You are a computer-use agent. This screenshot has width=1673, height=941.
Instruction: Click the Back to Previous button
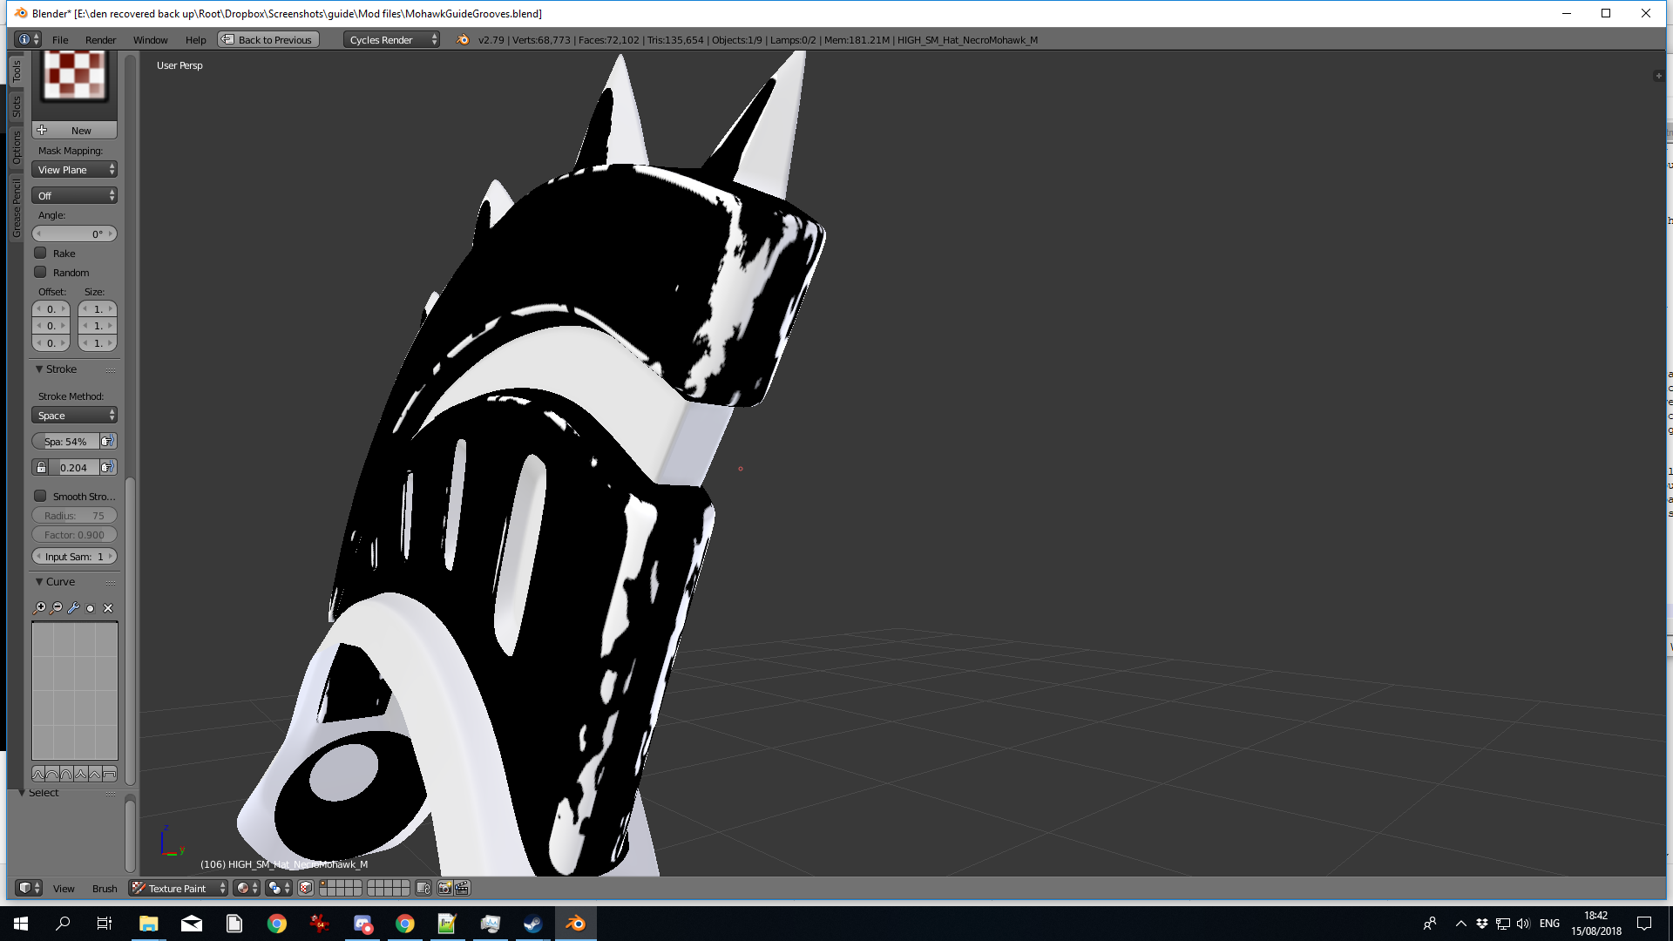[268, 40]
